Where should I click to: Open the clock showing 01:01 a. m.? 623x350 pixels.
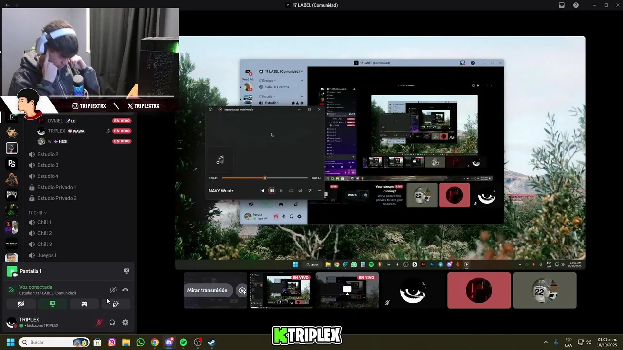coord(606,342)
